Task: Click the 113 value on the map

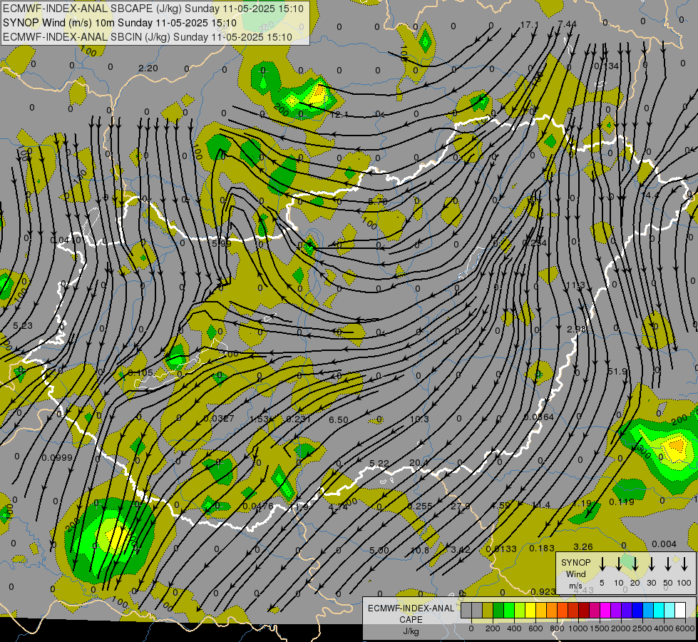Action: coord(575,285)
